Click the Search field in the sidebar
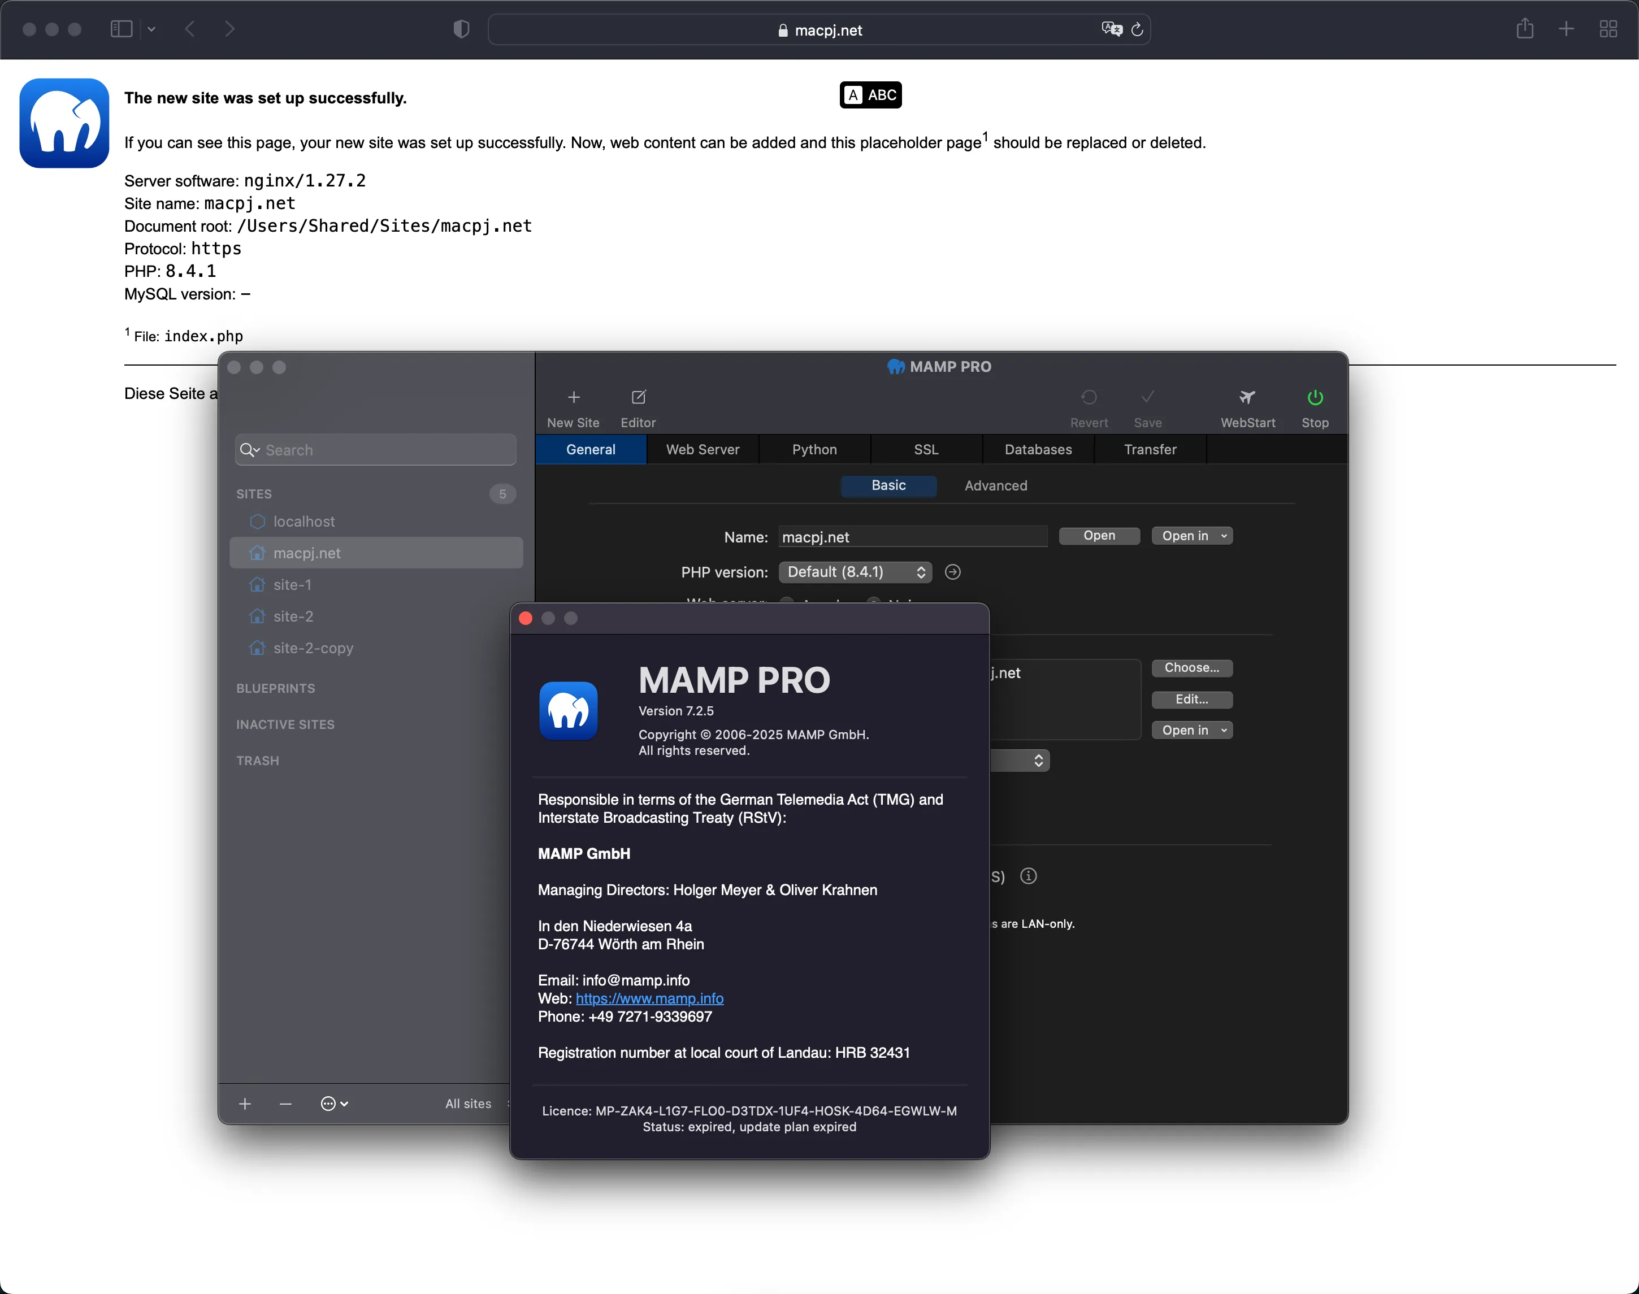1639x1294 pixels. coord(376,450)
